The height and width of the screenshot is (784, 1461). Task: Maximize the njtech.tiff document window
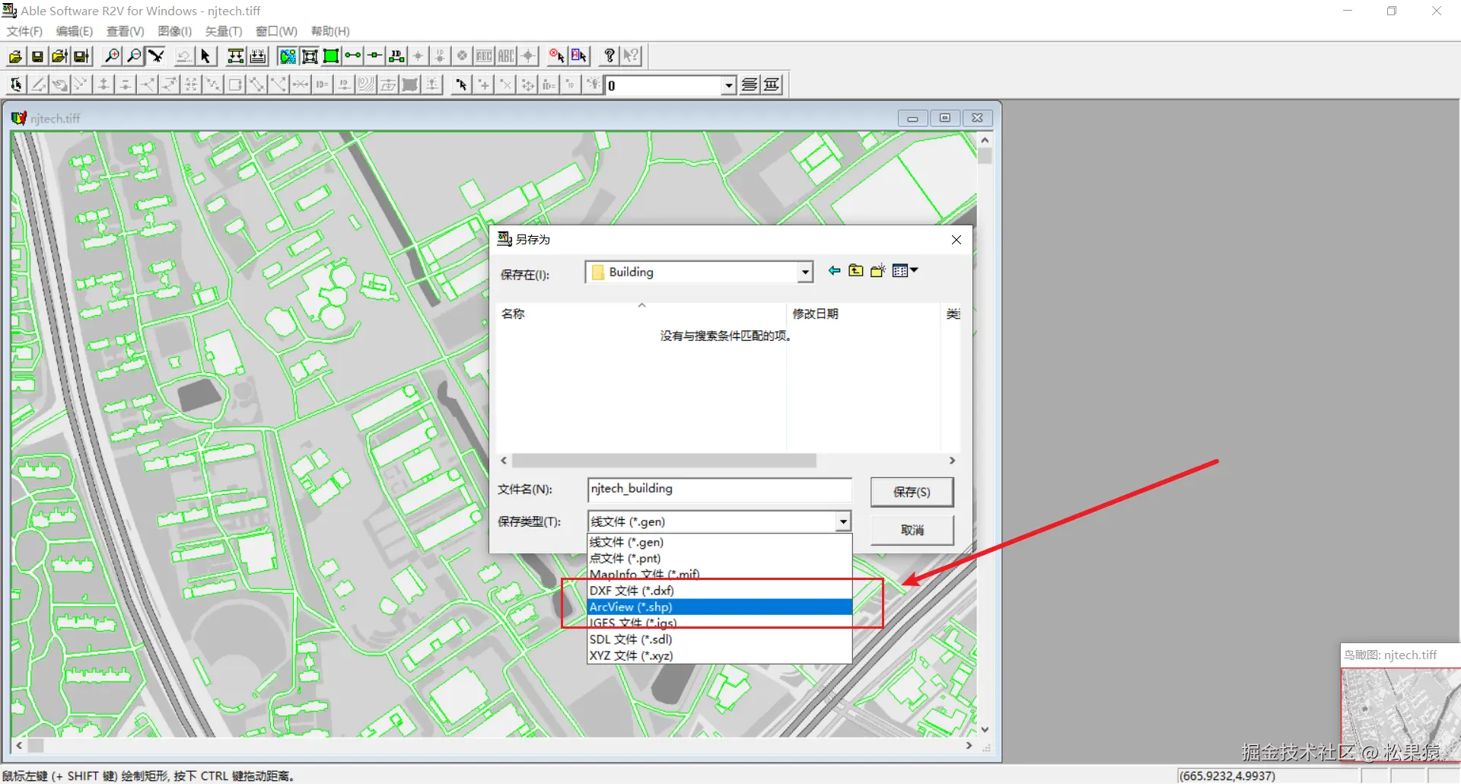[x=944, y=118]
